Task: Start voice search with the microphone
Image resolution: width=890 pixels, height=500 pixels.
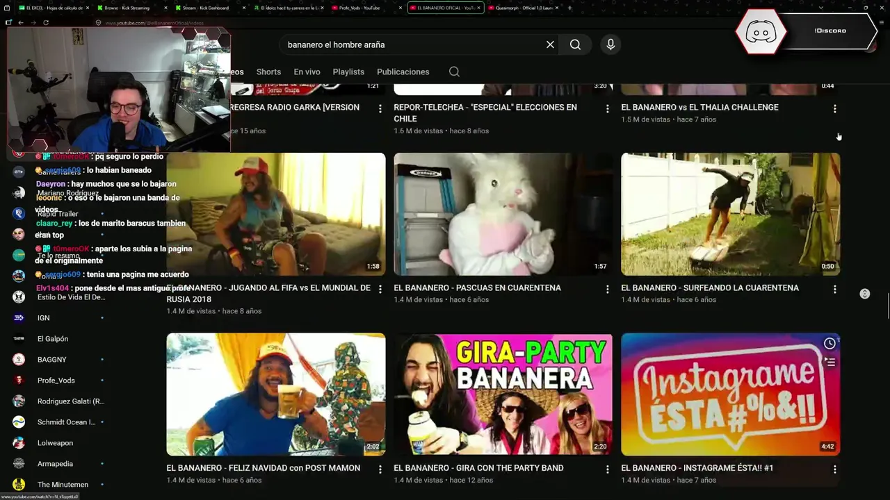Action: [610, 44]
